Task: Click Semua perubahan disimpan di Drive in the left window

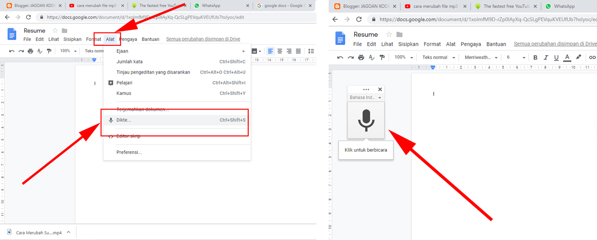Action: [203, 39]
